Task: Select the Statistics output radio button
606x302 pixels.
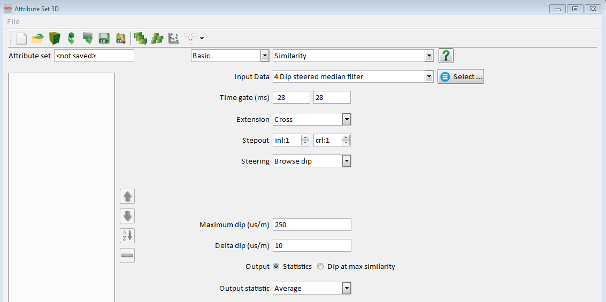Action: (276, 266)
